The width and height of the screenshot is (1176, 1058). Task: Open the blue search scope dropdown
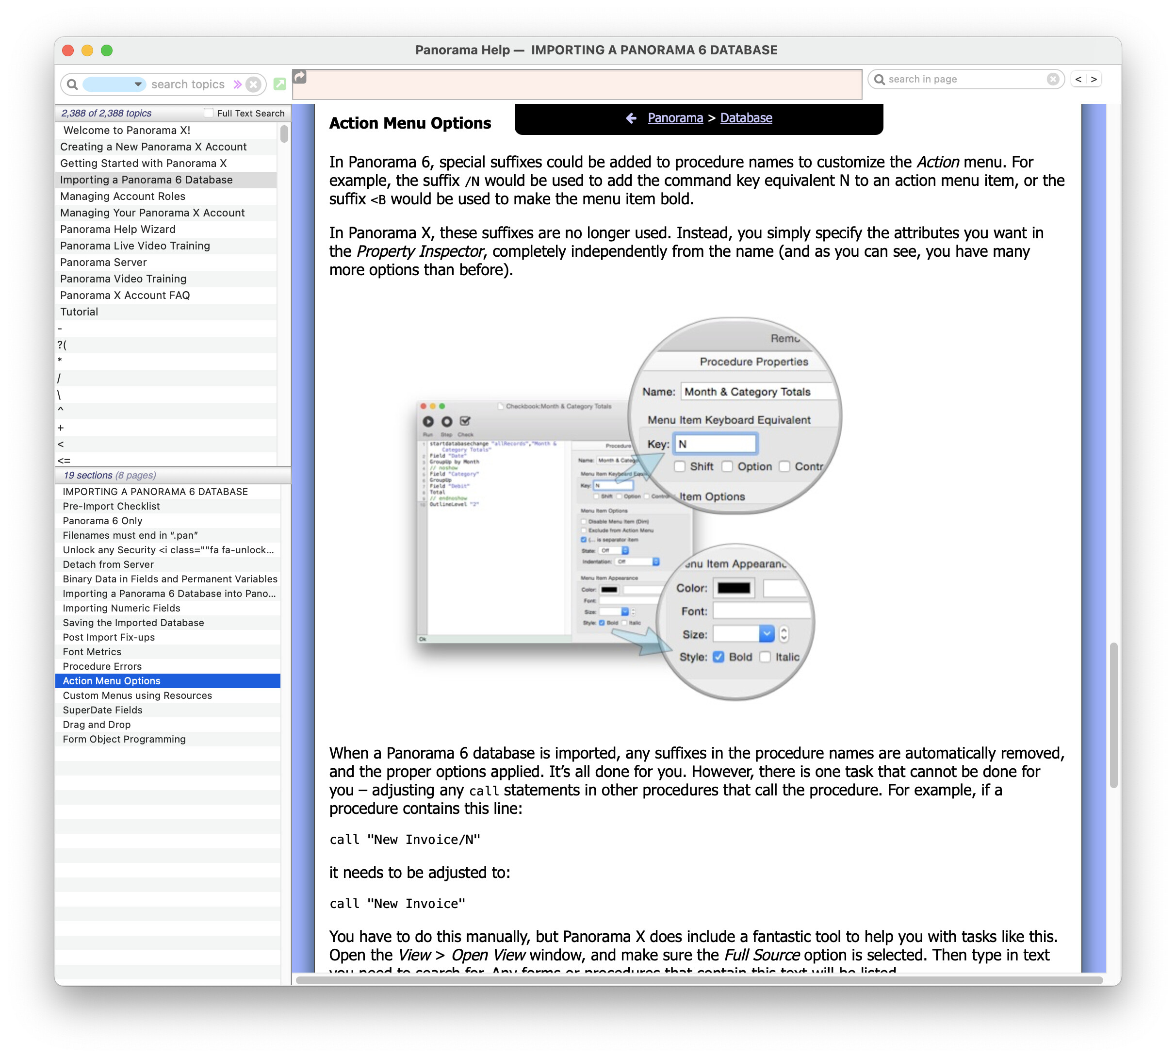pos(114,84)
